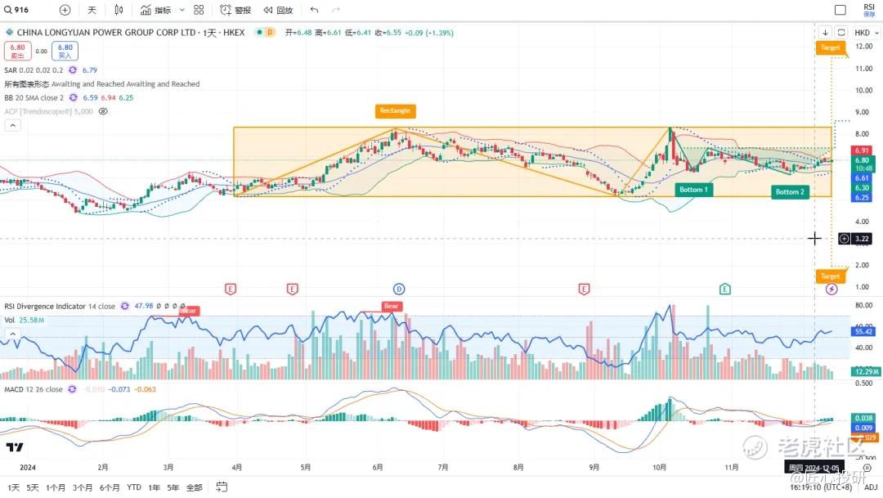The width and height of the screenshot is (883, 498).
Task: Select the 所有图表形态 indicator legend
Action: (x=102, y=84)
